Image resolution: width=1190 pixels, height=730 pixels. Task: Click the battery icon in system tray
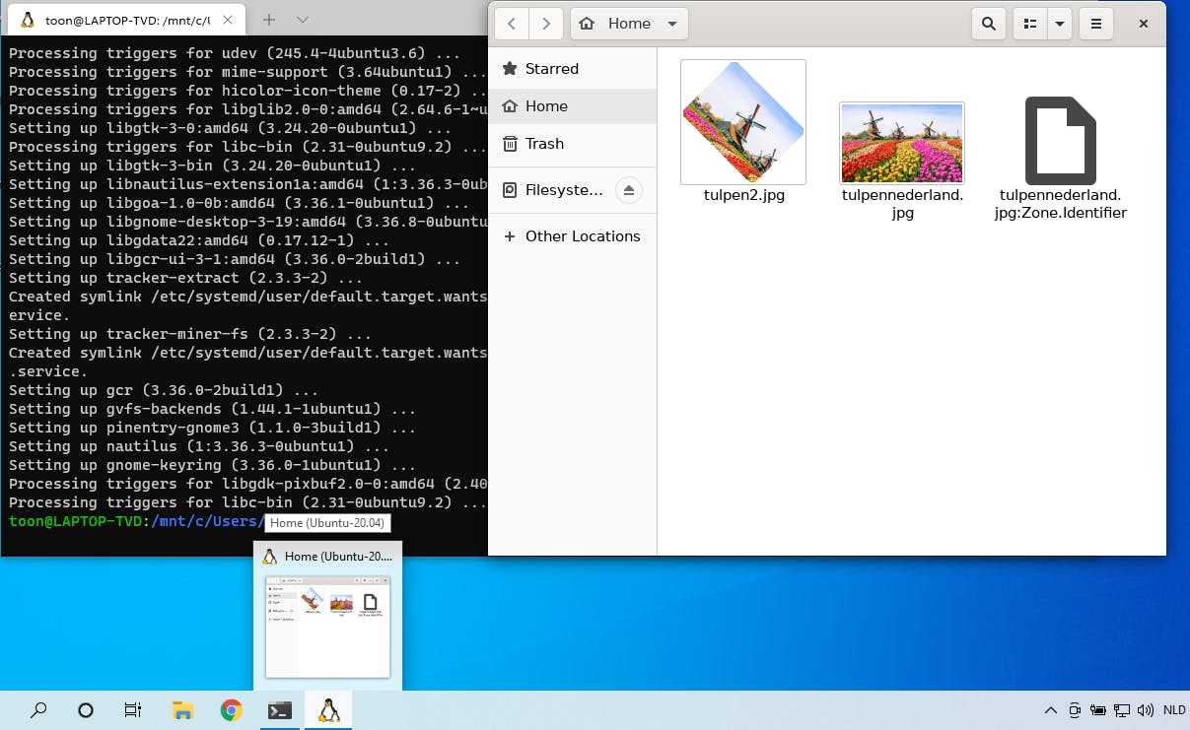(x=1097, y=710)
